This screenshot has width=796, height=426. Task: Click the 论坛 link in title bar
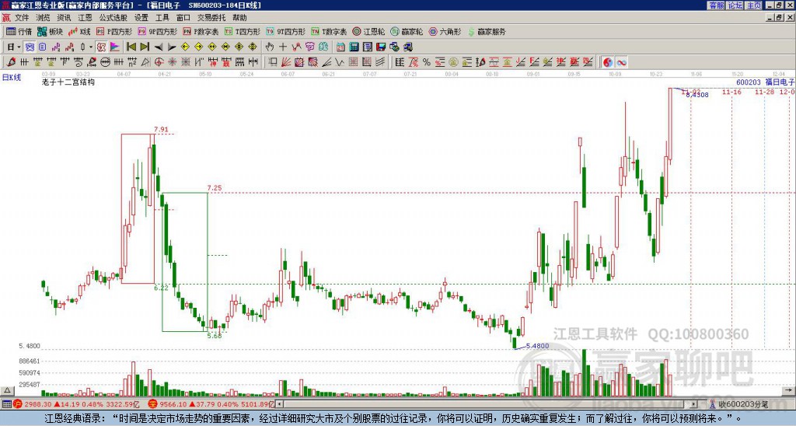pos(735,5)
